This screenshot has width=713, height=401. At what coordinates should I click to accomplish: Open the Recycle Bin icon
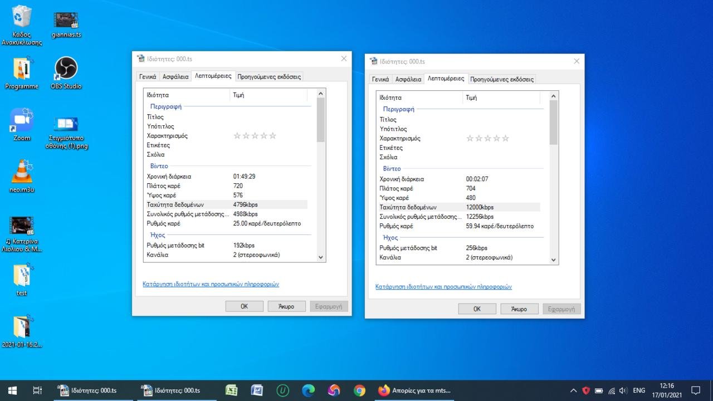[x=22, y=17]
